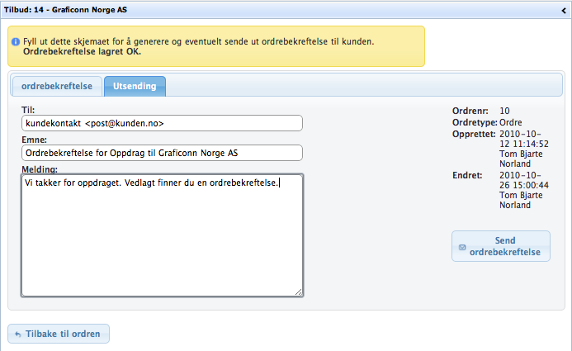Go back with Tilbake til ordren

pos(59,334)
